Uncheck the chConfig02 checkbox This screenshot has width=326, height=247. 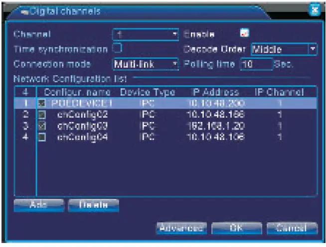42,115
